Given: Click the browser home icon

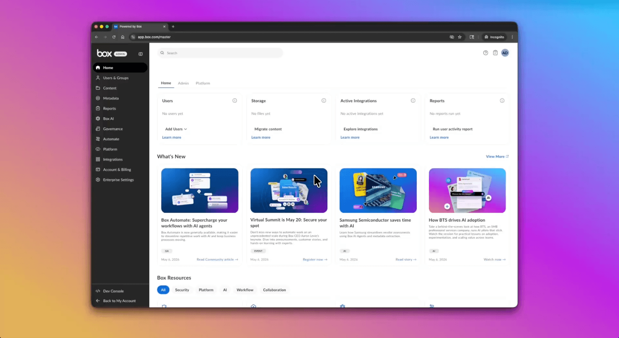Looking at the screenshot, I should point(123,37).
